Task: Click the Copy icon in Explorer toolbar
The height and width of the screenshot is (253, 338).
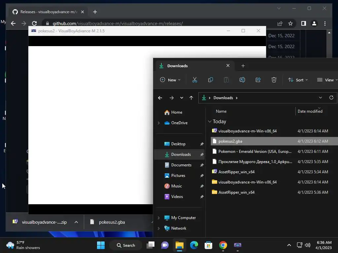Action: [210, 80]
